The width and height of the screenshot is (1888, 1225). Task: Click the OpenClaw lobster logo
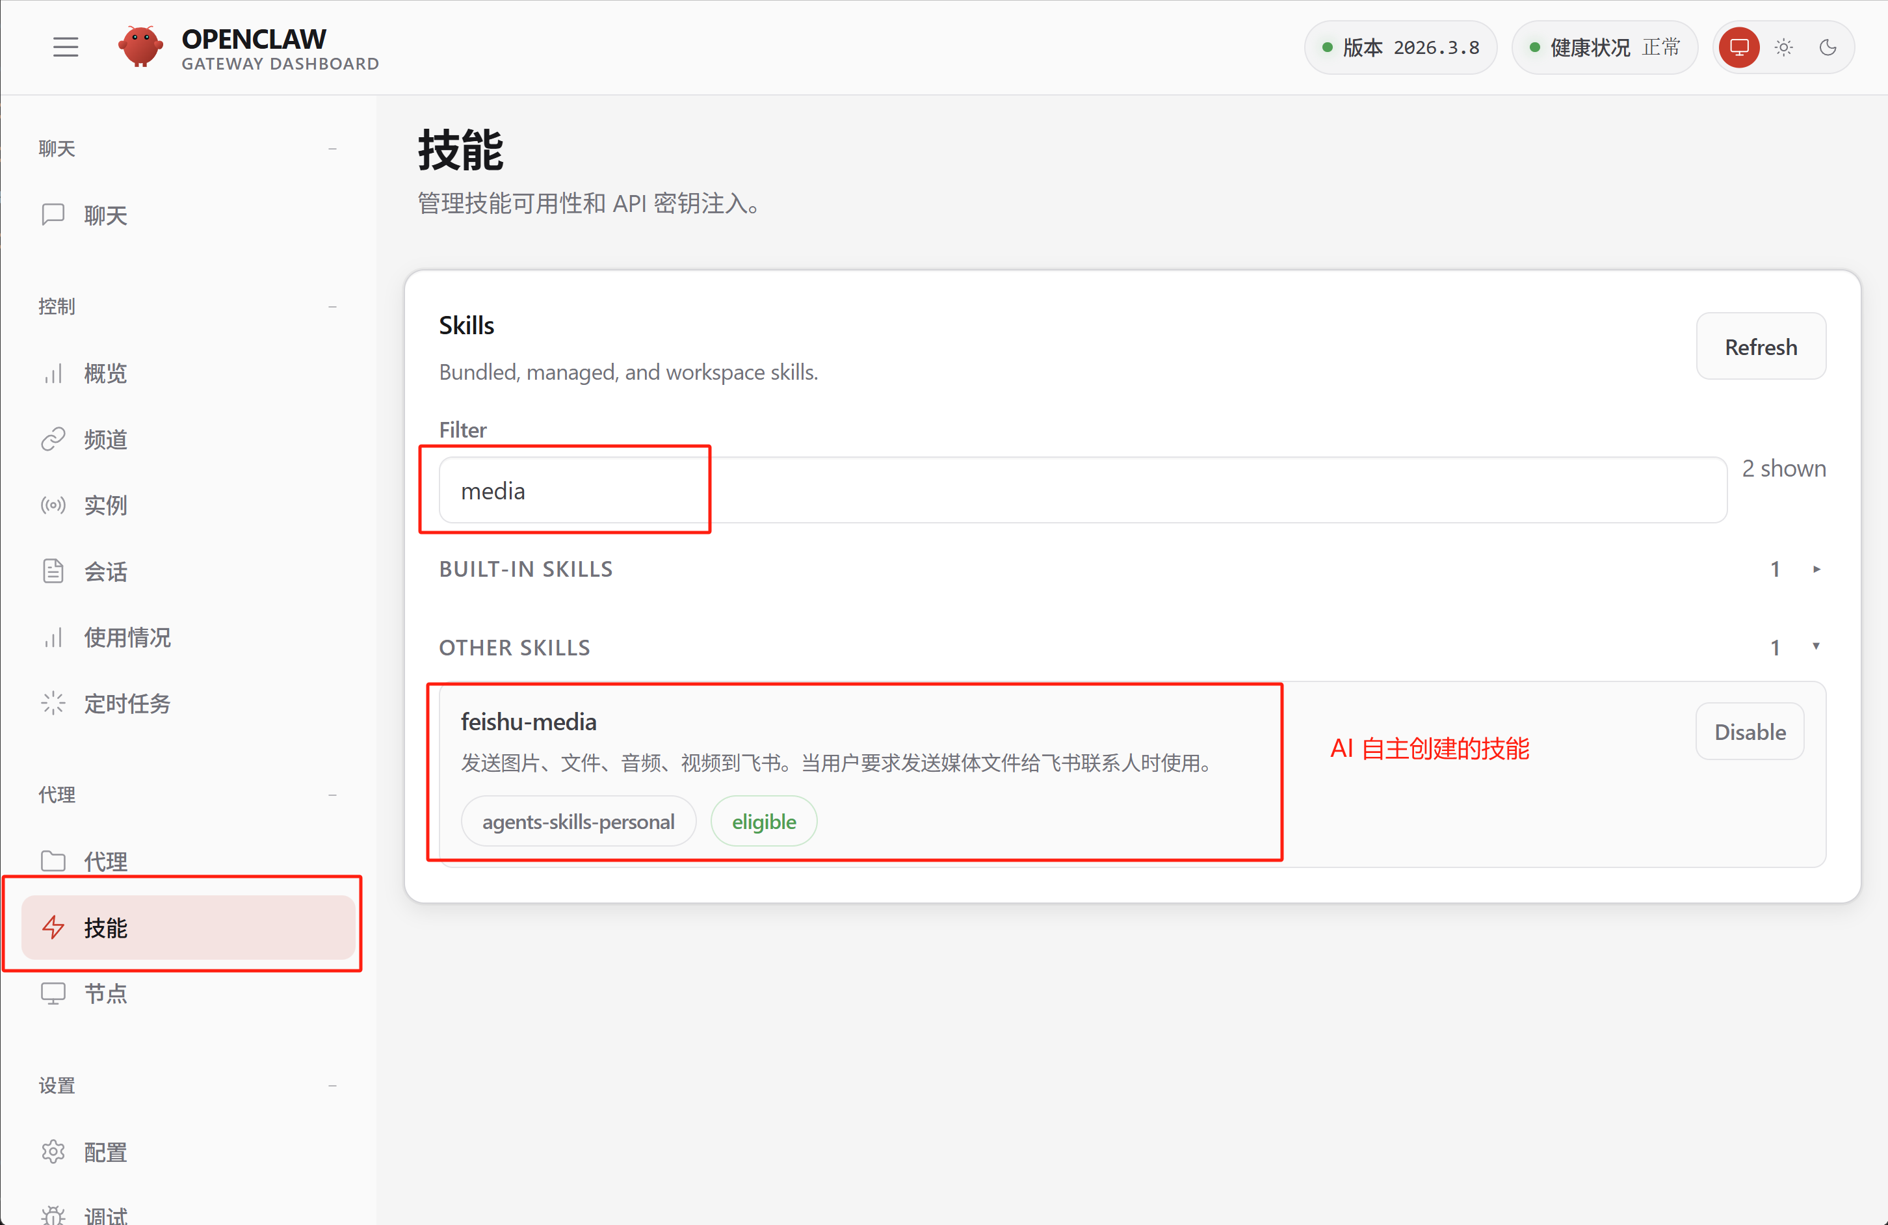pyautogui.click(x=140, y=47)
